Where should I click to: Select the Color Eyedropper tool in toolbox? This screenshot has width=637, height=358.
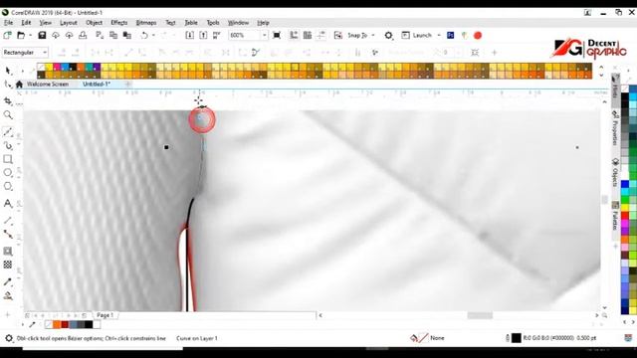pyautogui.click(x=8, y=281)
